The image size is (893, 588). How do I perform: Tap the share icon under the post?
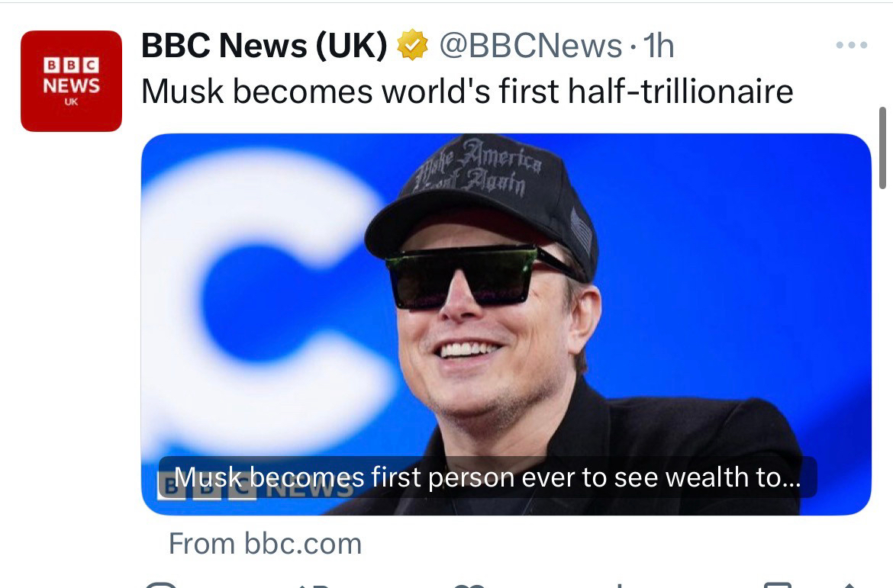(849, 585)
